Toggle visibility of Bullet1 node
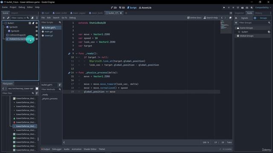This screenshot has width=273, height=153. click(x=37, y=23)
